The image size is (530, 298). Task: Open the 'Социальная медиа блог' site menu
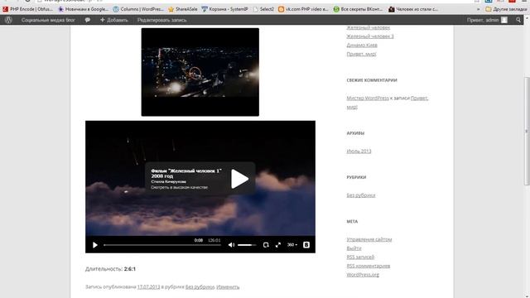(x=48, y=20)
